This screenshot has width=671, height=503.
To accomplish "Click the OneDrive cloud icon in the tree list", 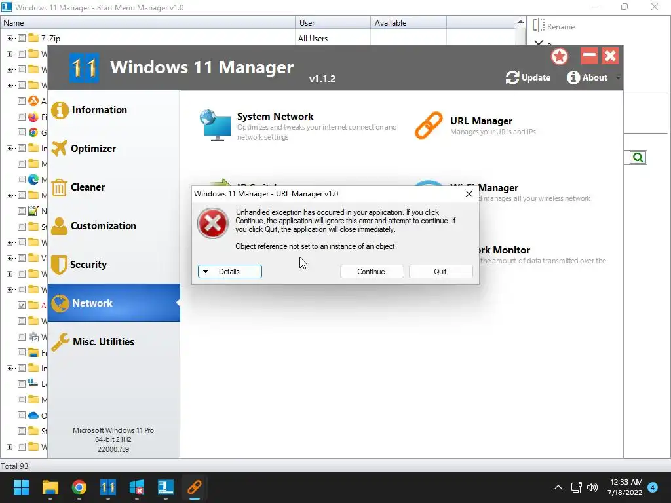I will click(33, 415).
